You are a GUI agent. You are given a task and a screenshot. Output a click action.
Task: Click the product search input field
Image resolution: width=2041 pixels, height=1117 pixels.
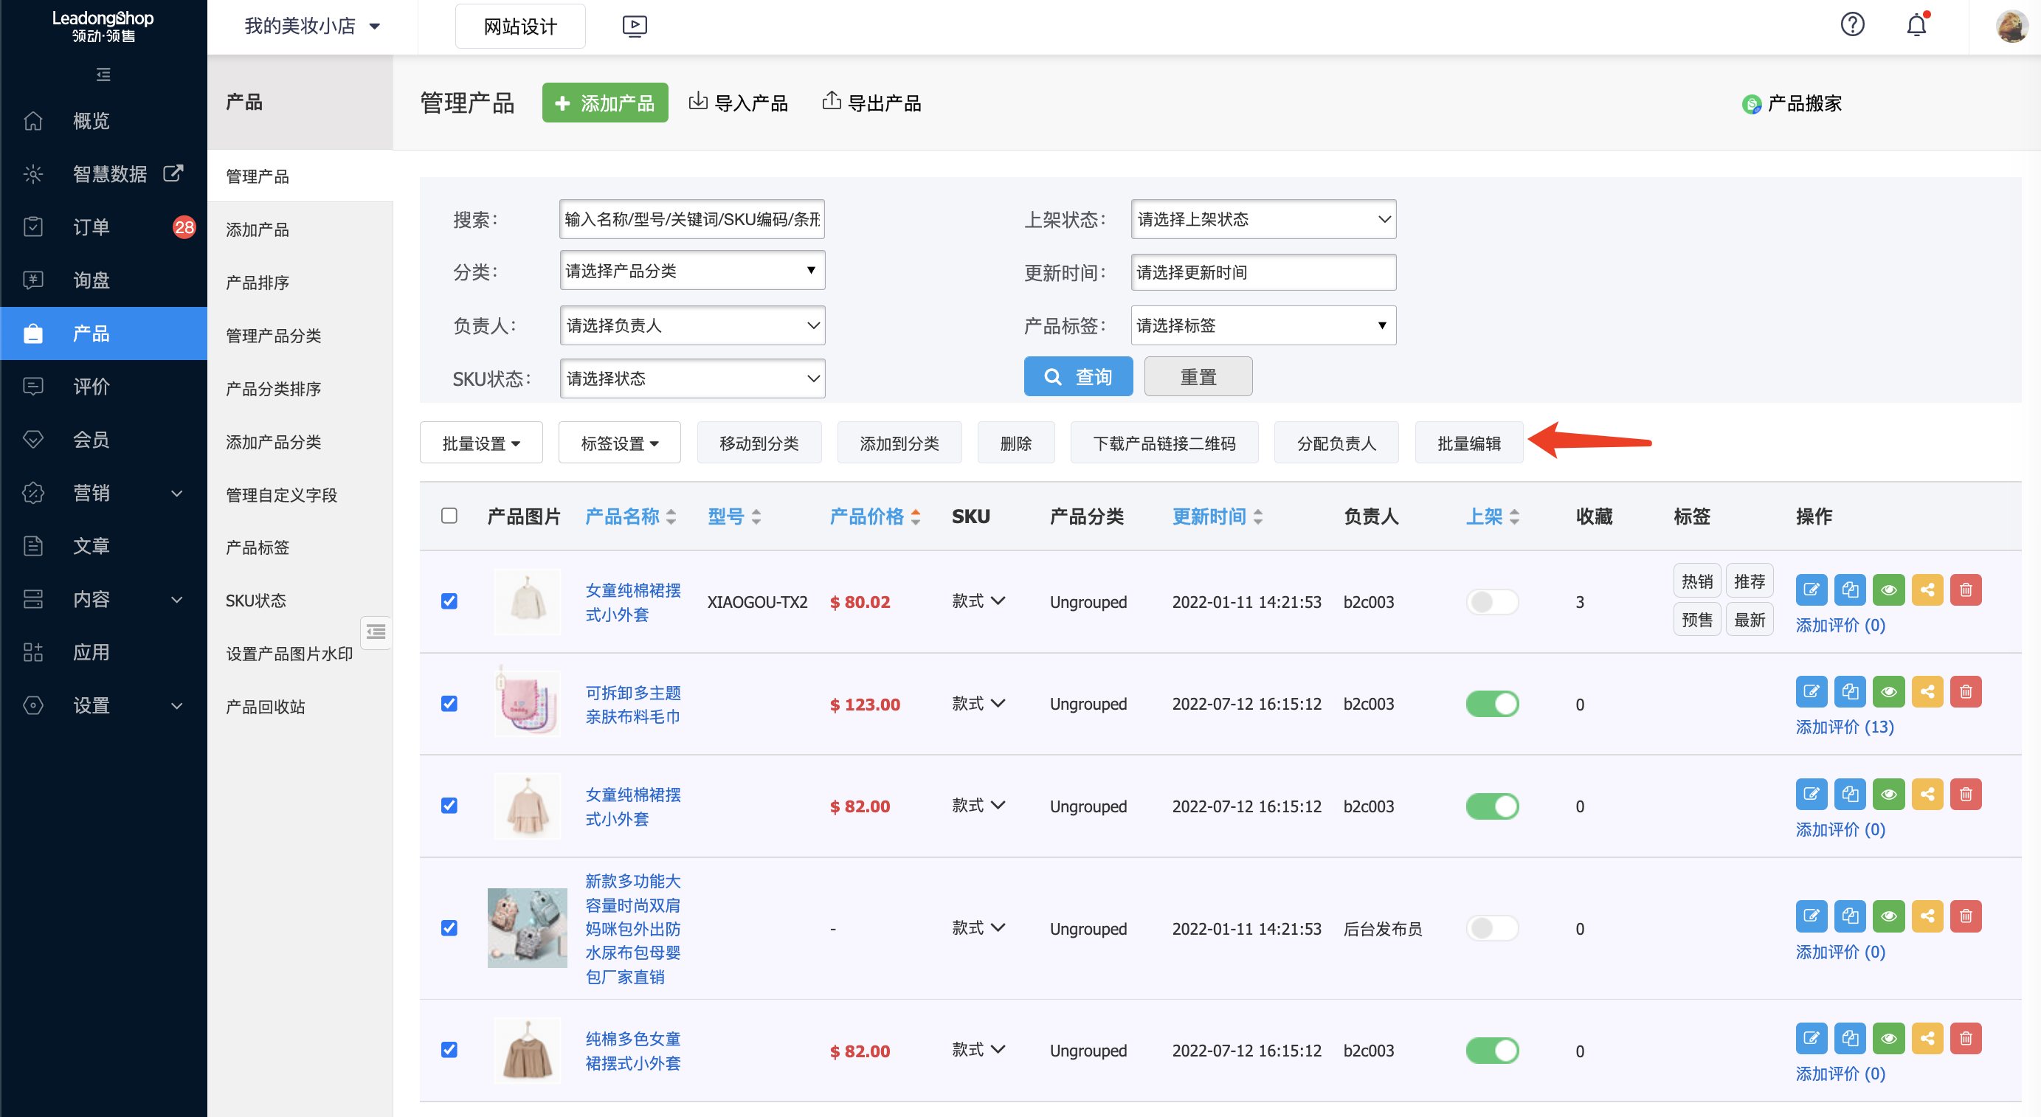click(691, 218)
